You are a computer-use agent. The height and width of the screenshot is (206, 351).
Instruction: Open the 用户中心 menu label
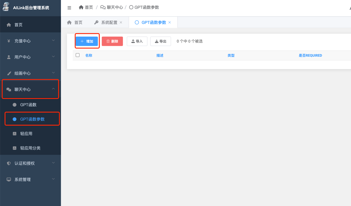coord(23,57)
